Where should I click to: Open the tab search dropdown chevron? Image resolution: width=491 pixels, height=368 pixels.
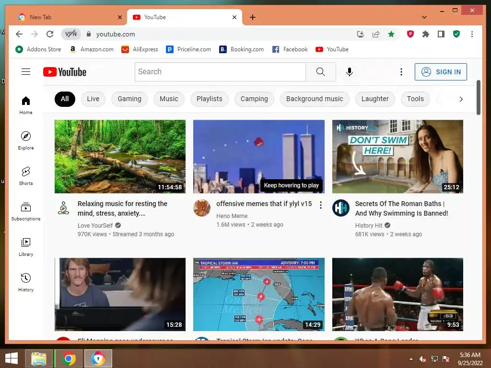(424, 17)
